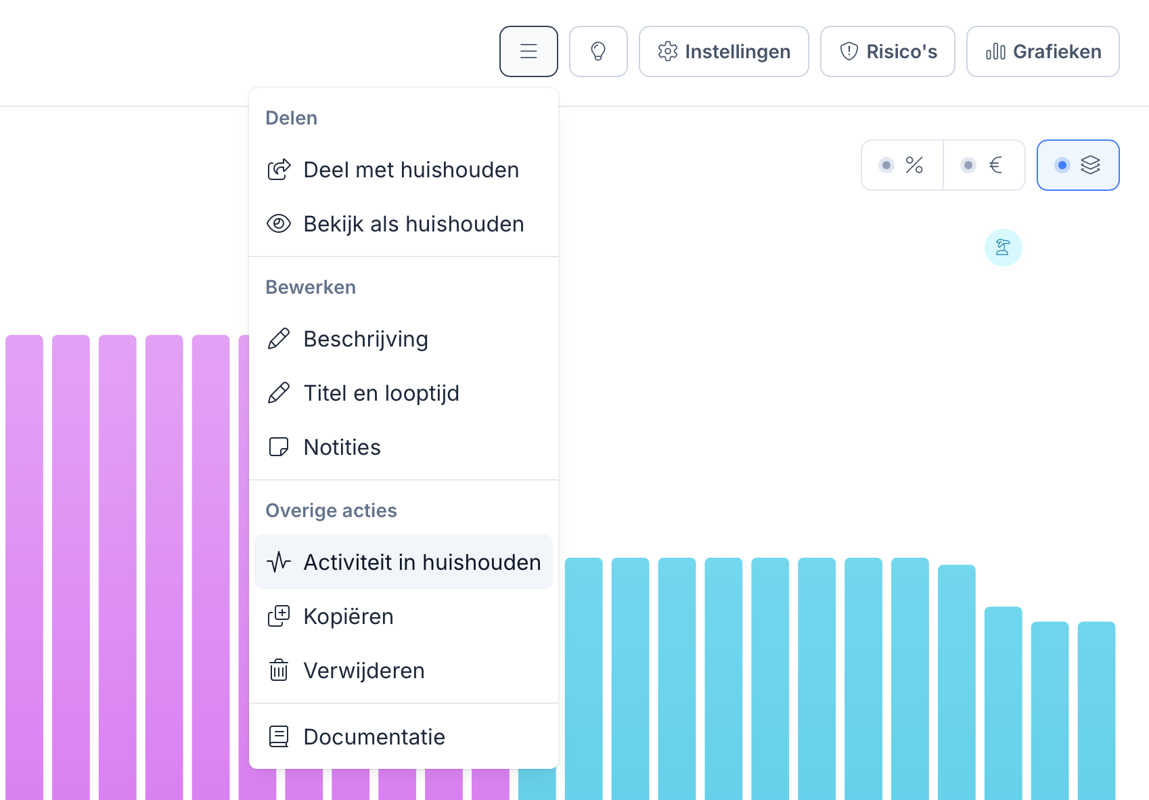Click the eye icon for Bekijk als huishouden
Screen dimensions: 1149x800
pyautogui.click(x=279, y=223)
